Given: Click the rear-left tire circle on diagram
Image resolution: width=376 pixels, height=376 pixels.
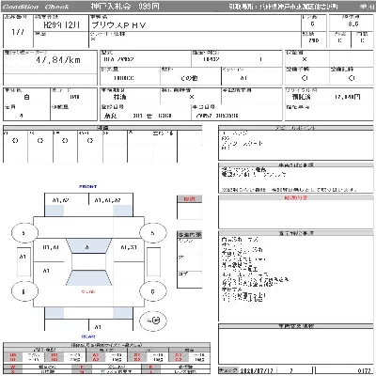Looking at the screenshot, I should [24, 291].
